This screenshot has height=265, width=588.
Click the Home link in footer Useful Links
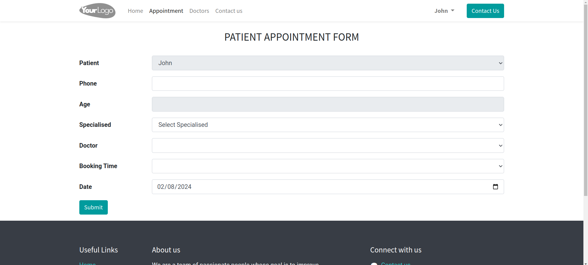pos(88,263)
